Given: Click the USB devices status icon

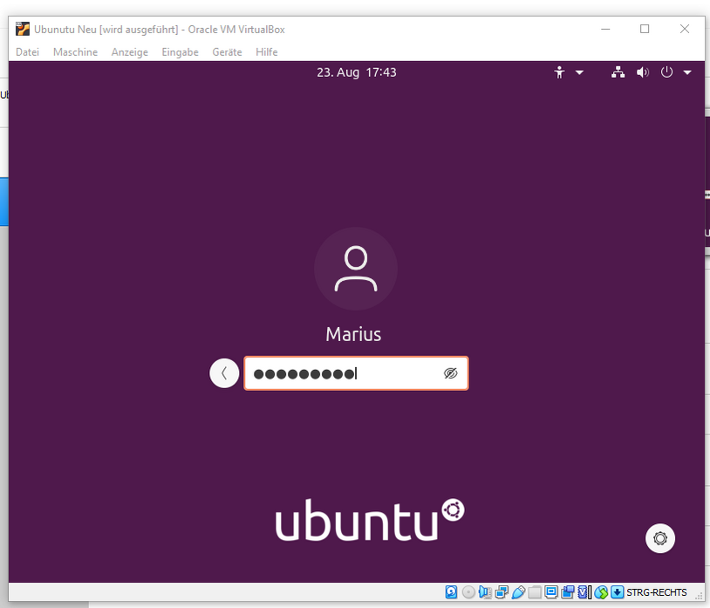Looking at the screenshot, I should (518, 592).
